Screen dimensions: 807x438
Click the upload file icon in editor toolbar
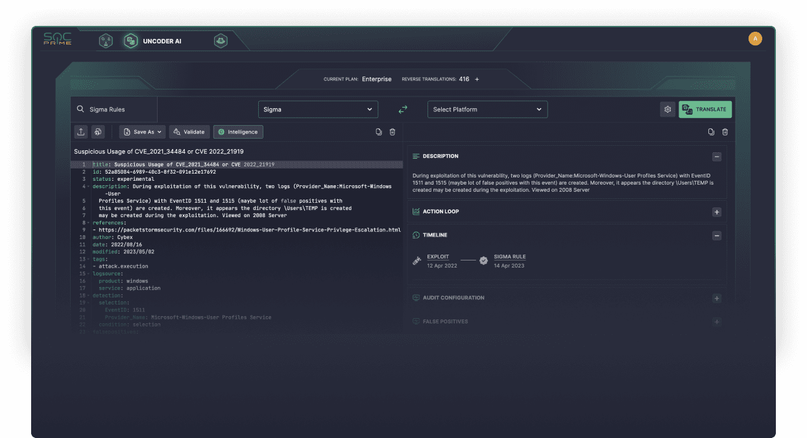click(81, 132)
